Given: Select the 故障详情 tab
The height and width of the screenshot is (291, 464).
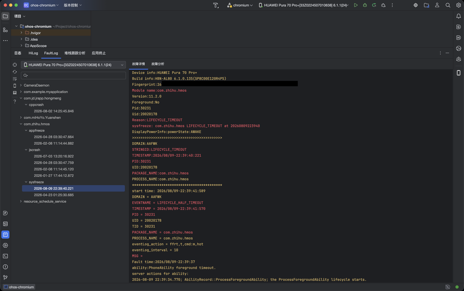Looking at the screenshot, I should (139, 64).
